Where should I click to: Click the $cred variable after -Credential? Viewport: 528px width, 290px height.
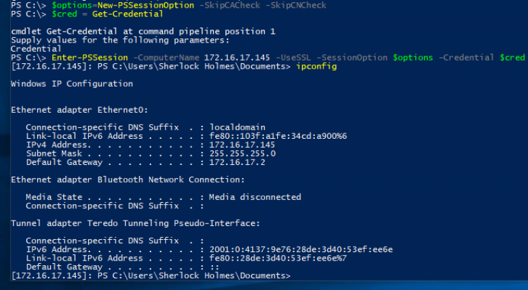tap(512, 57)
